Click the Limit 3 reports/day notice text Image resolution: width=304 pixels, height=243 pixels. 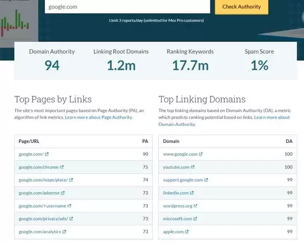point(156,21)
